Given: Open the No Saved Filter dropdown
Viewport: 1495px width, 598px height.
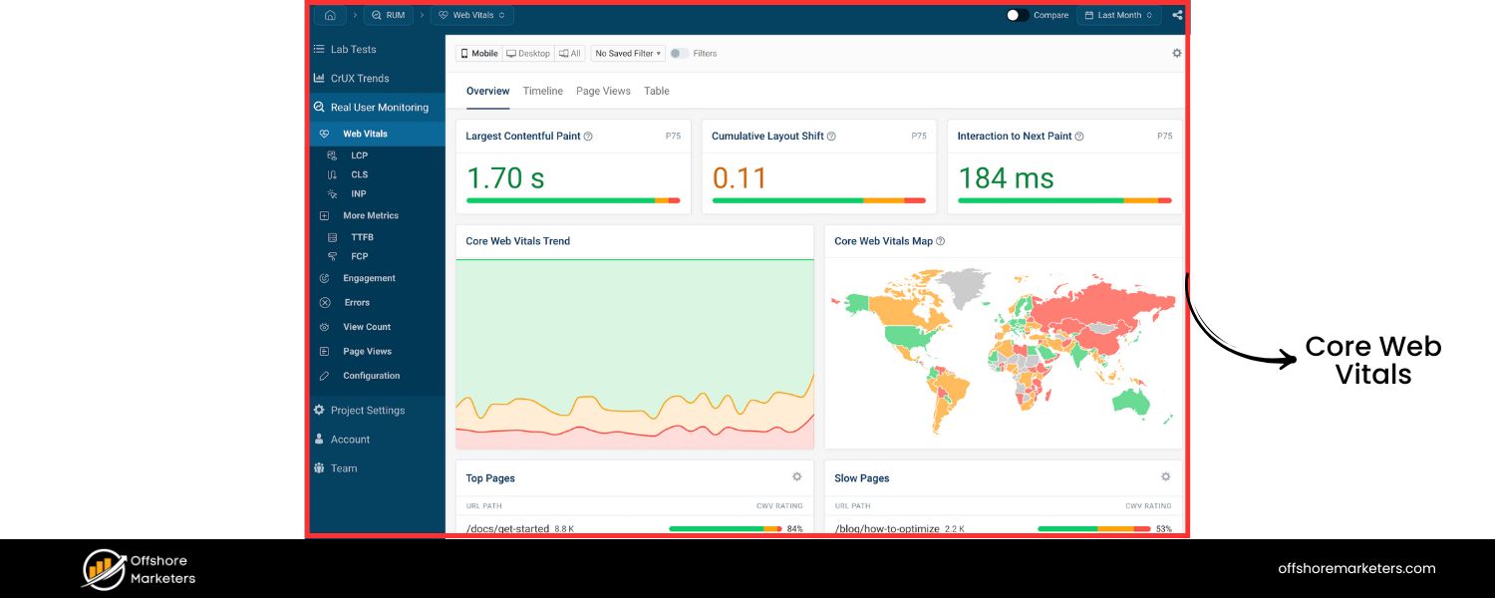Looking at the screenshot, I should point(627,53).
